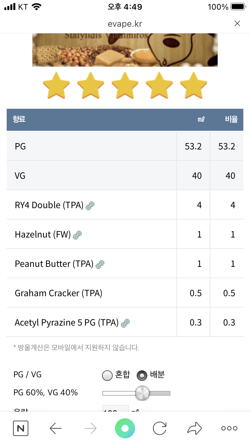Reload the page with refresh icon
The width and height of the screenshot is (250, 445).
click(160, 428)
